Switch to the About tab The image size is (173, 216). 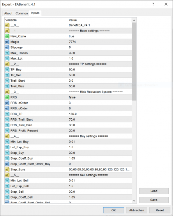[x=8, y=13]
